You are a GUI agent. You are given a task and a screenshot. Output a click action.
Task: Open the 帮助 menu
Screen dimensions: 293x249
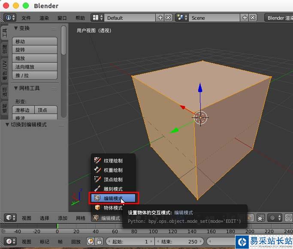[80, 18]
